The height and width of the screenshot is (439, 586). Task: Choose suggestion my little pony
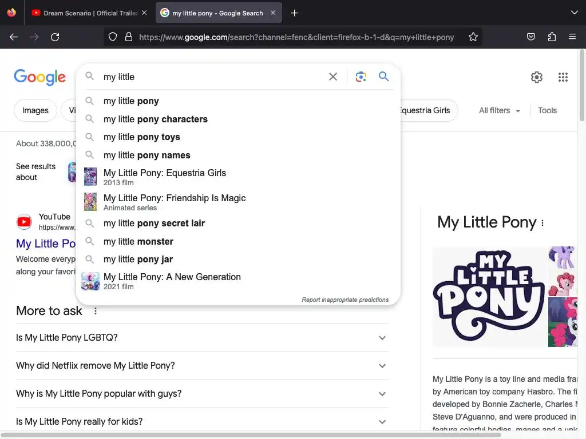click(x=239, y=101)
